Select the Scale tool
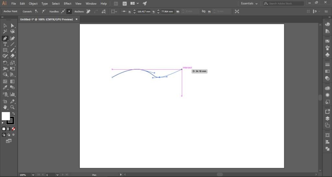 click(12, 63)
